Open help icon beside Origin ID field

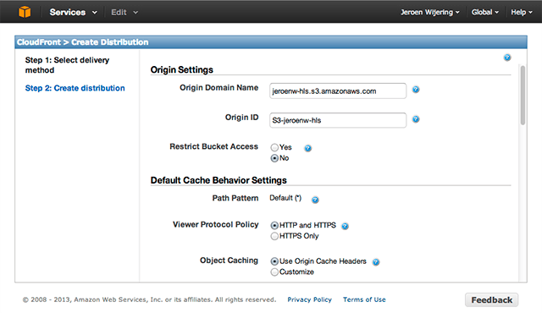point(416,119)
